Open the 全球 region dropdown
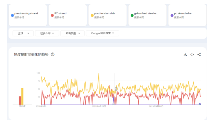The width and height of the screenshot is (214, 124). 23,33
